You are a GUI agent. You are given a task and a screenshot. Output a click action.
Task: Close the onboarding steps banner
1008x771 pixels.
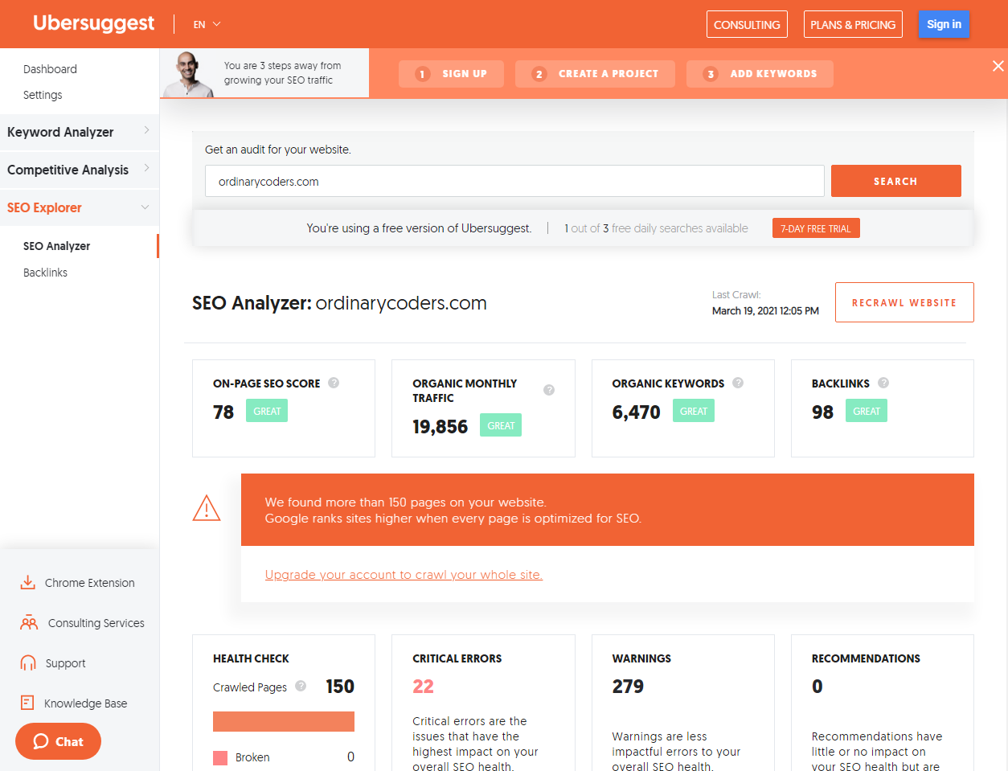click(998, 66)
